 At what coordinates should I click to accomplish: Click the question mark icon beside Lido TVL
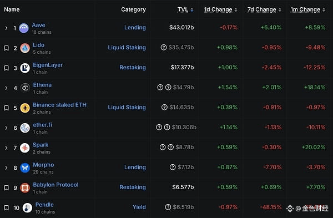coord(164,47)
